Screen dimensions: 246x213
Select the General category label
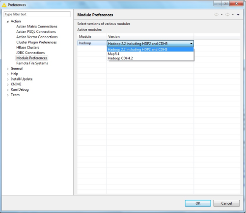pos(17,68)
